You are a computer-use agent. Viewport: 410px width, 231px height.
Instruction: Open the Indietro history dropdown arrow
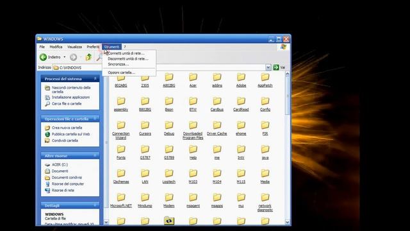65,57
